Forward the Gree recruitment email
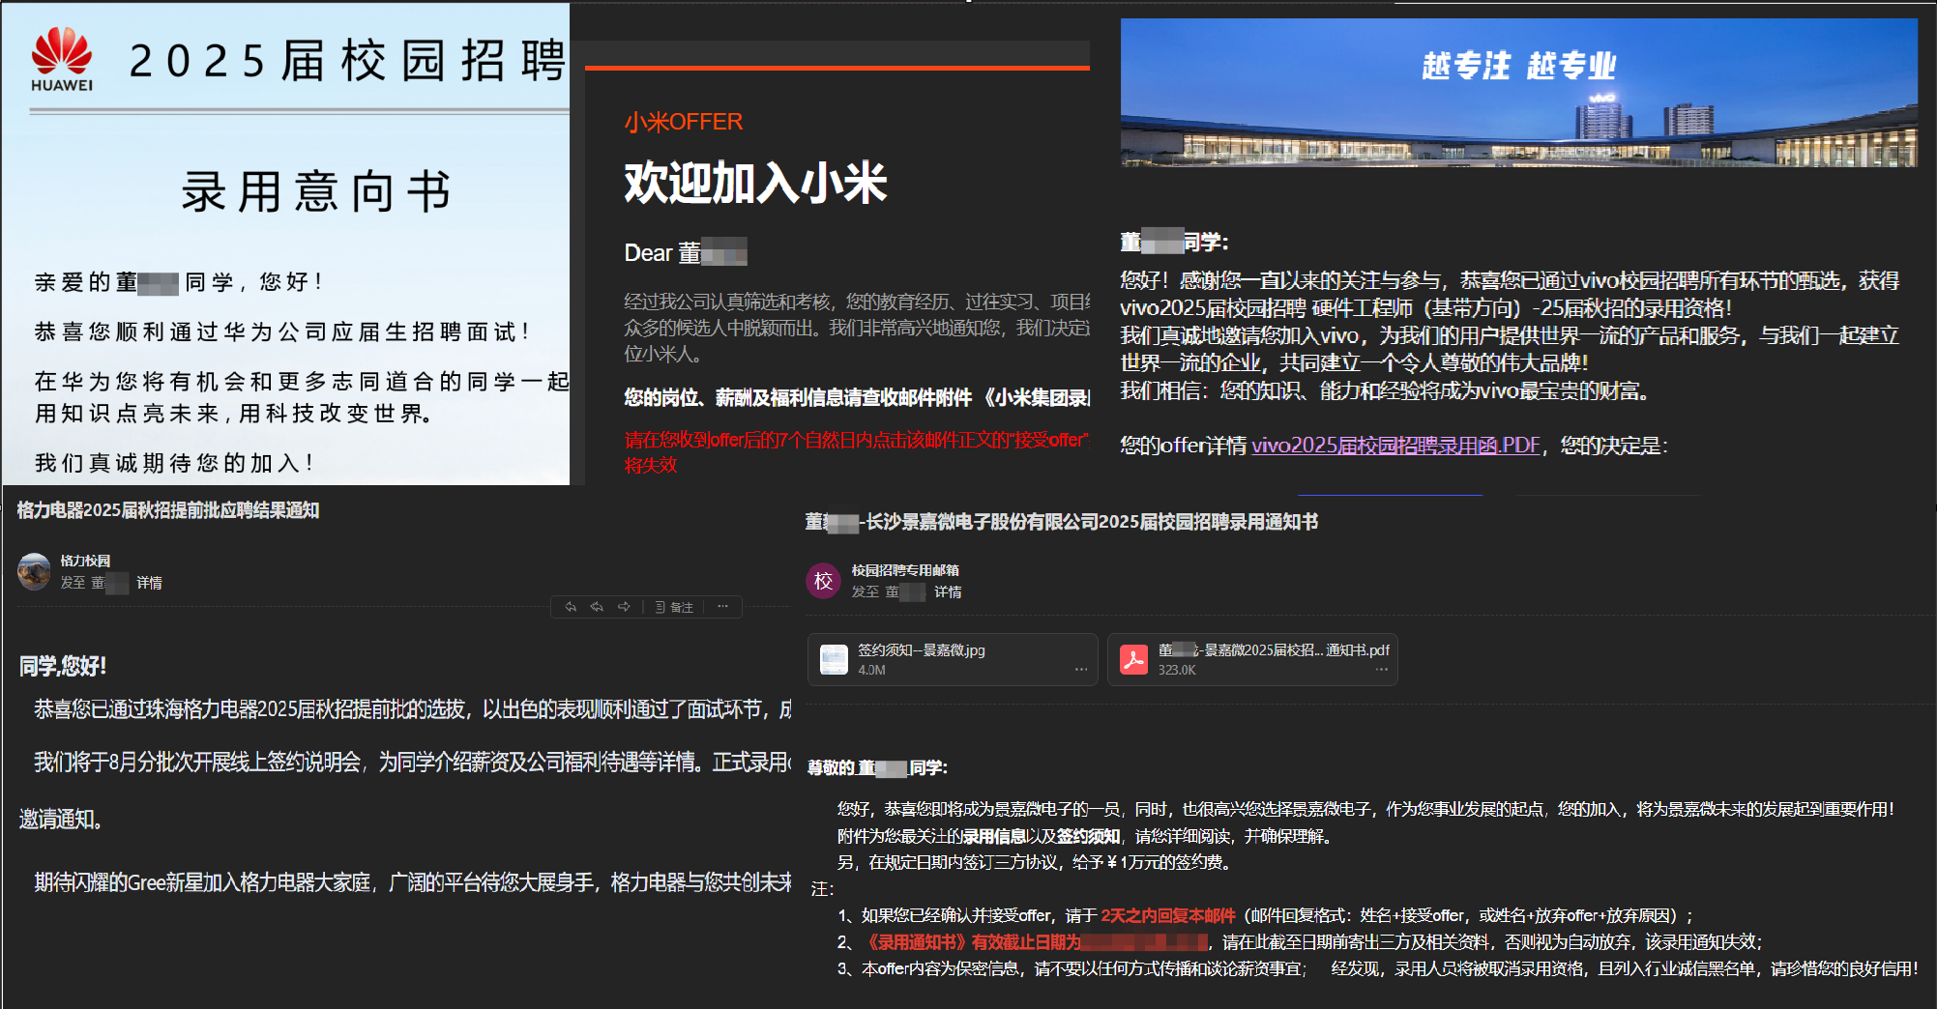Image resolution: width=1937 pixels, height=1009 pixels. tap(624, 607)
